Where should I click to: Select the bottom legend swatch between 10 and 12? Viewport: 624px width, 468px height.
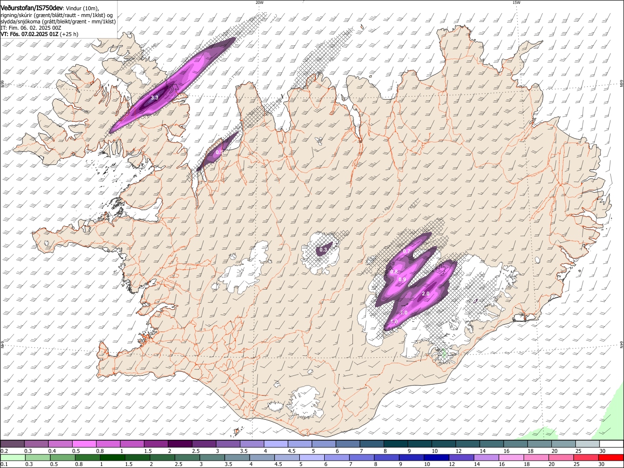437,457
